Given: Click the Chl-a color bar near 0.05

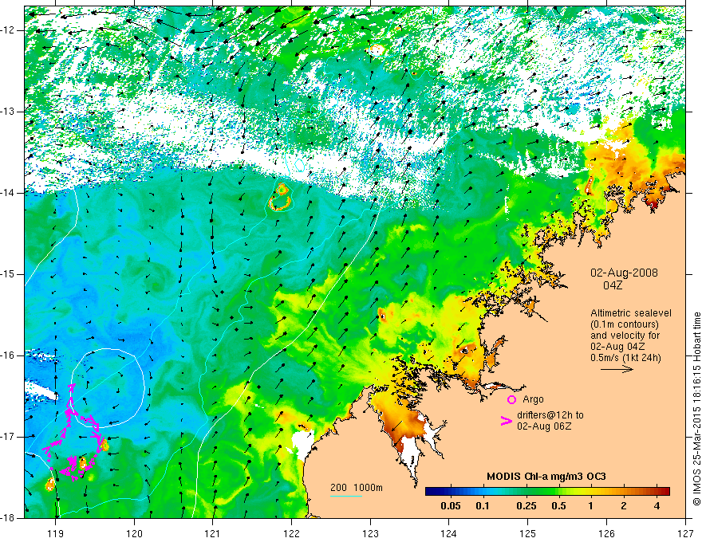Looking at the screenshot, I should tap(451, 491).
